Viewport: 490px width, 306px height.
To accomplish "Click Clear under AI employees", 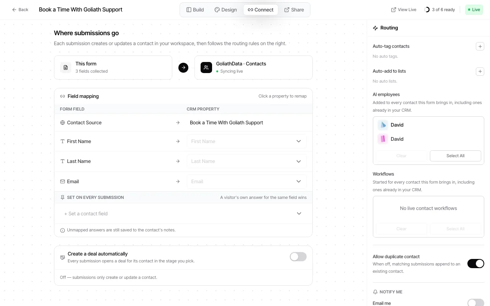I will 401,156.
